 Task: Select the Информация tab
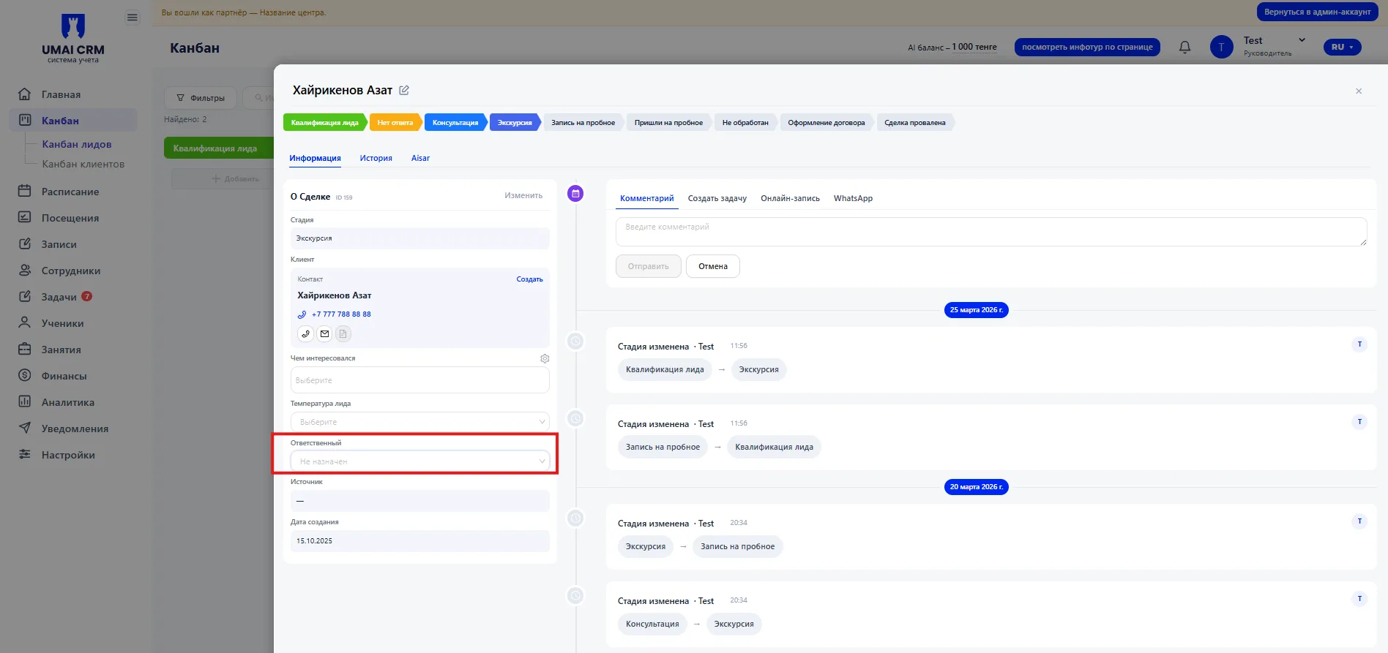click(315, 158)
